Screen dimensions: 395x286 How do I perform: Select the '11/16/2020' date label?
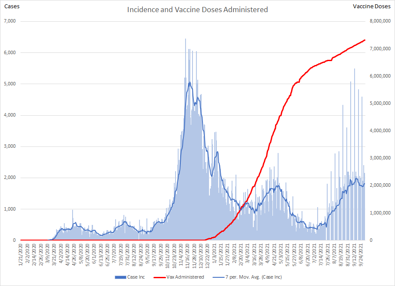[x=187, y=255]
